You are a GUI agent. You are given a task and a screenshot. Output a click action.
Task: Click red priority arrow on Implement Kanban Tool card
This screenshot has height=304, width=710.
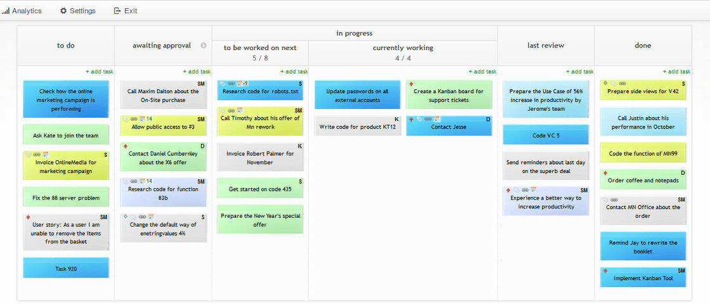point(605,270)
